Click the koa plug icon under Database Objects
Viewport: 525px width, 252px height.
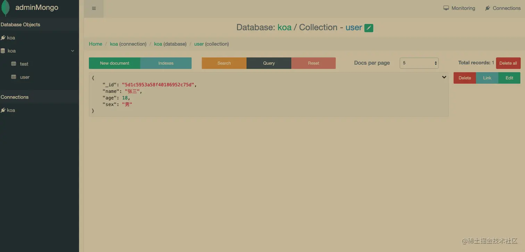point(3,38)
